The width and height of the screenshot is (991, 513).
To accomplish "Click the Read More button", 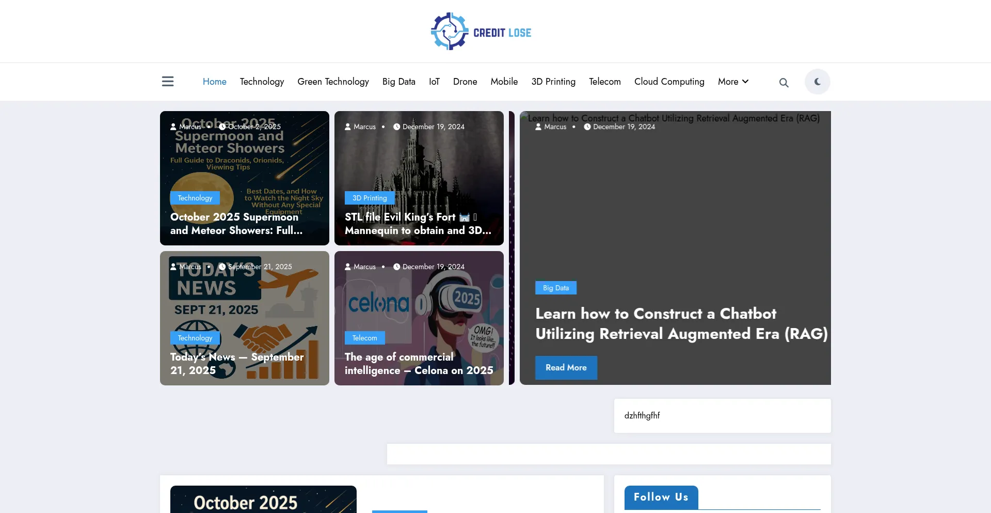I will [x=566, y=368].
